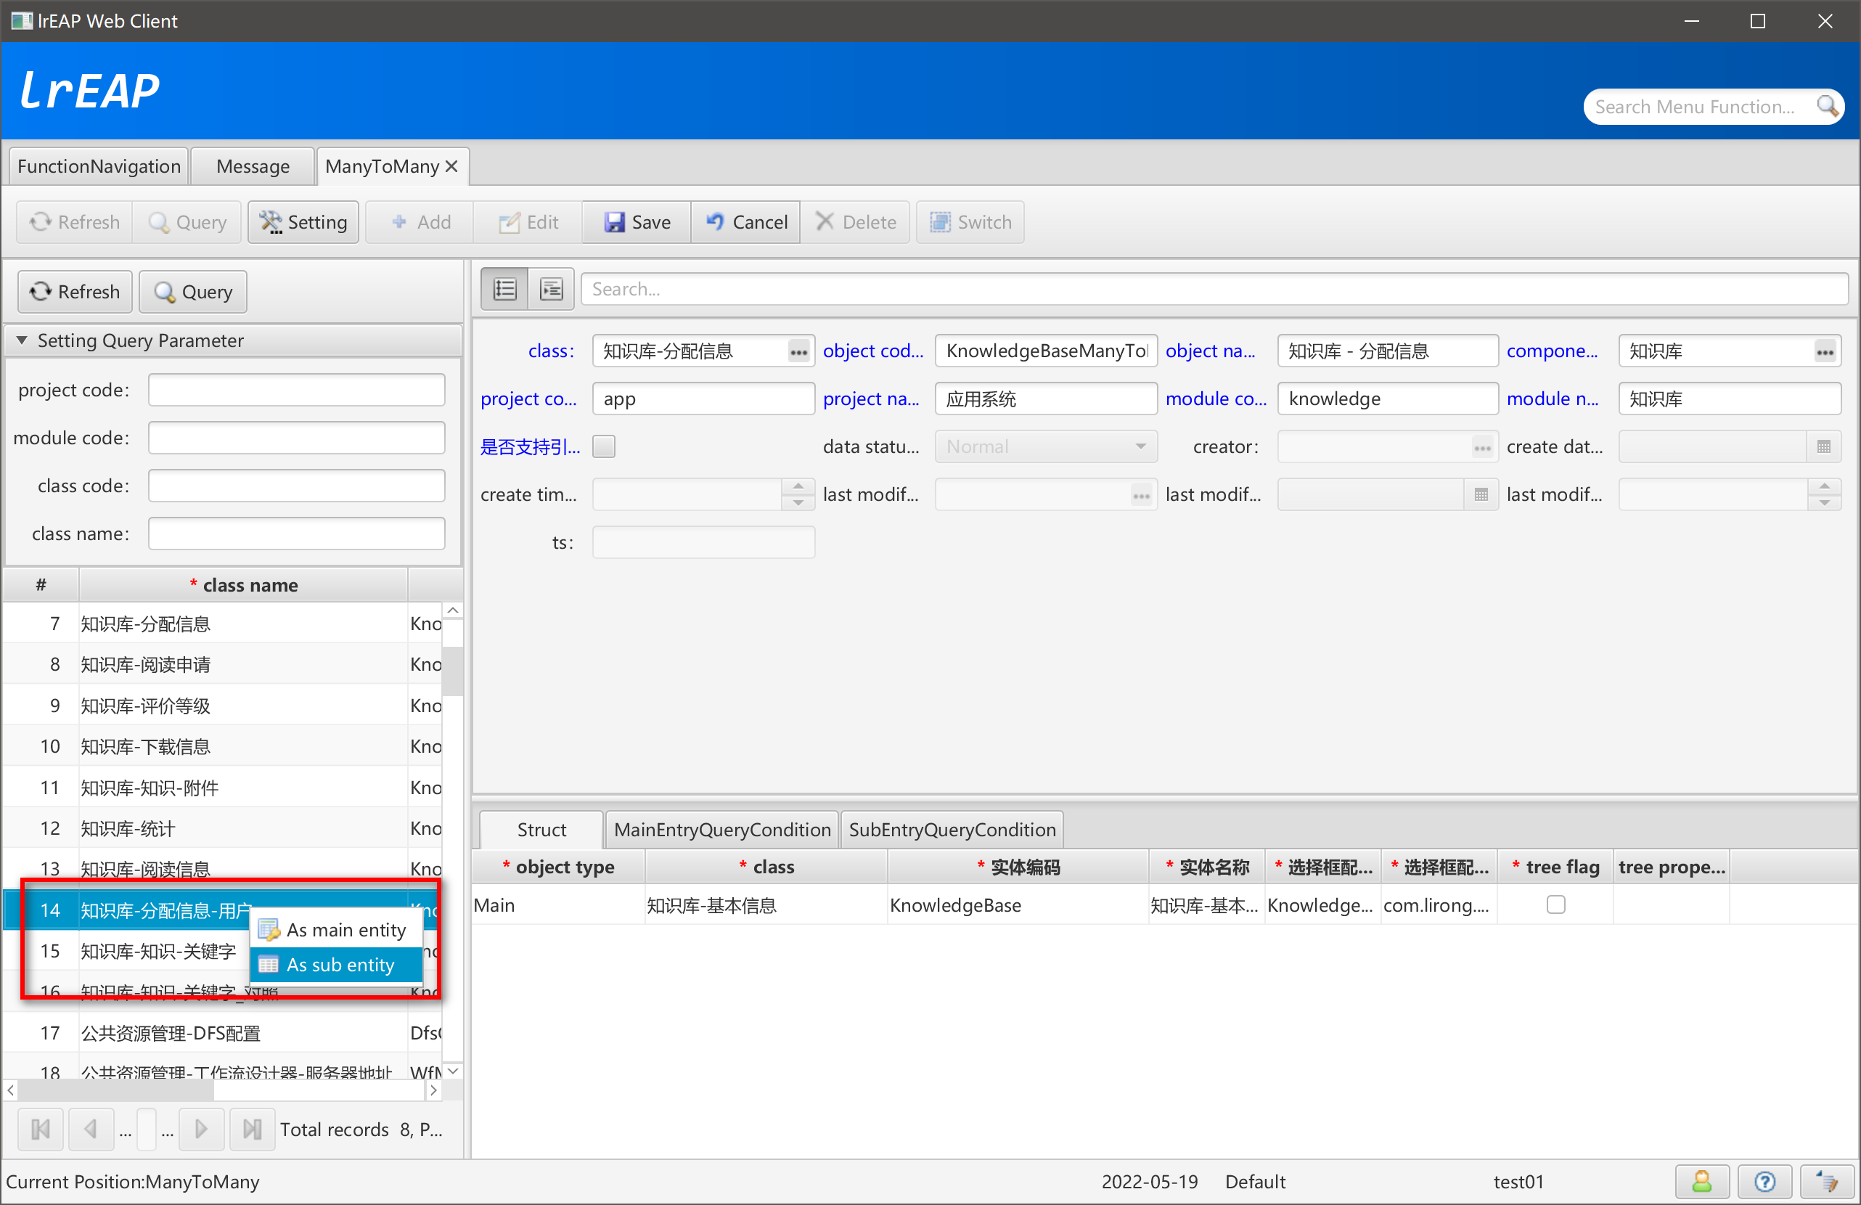Viewport: 1861px width, 1205px height.
Task: Open the last modify date calendar icon
Action: tap(1481, 495)
